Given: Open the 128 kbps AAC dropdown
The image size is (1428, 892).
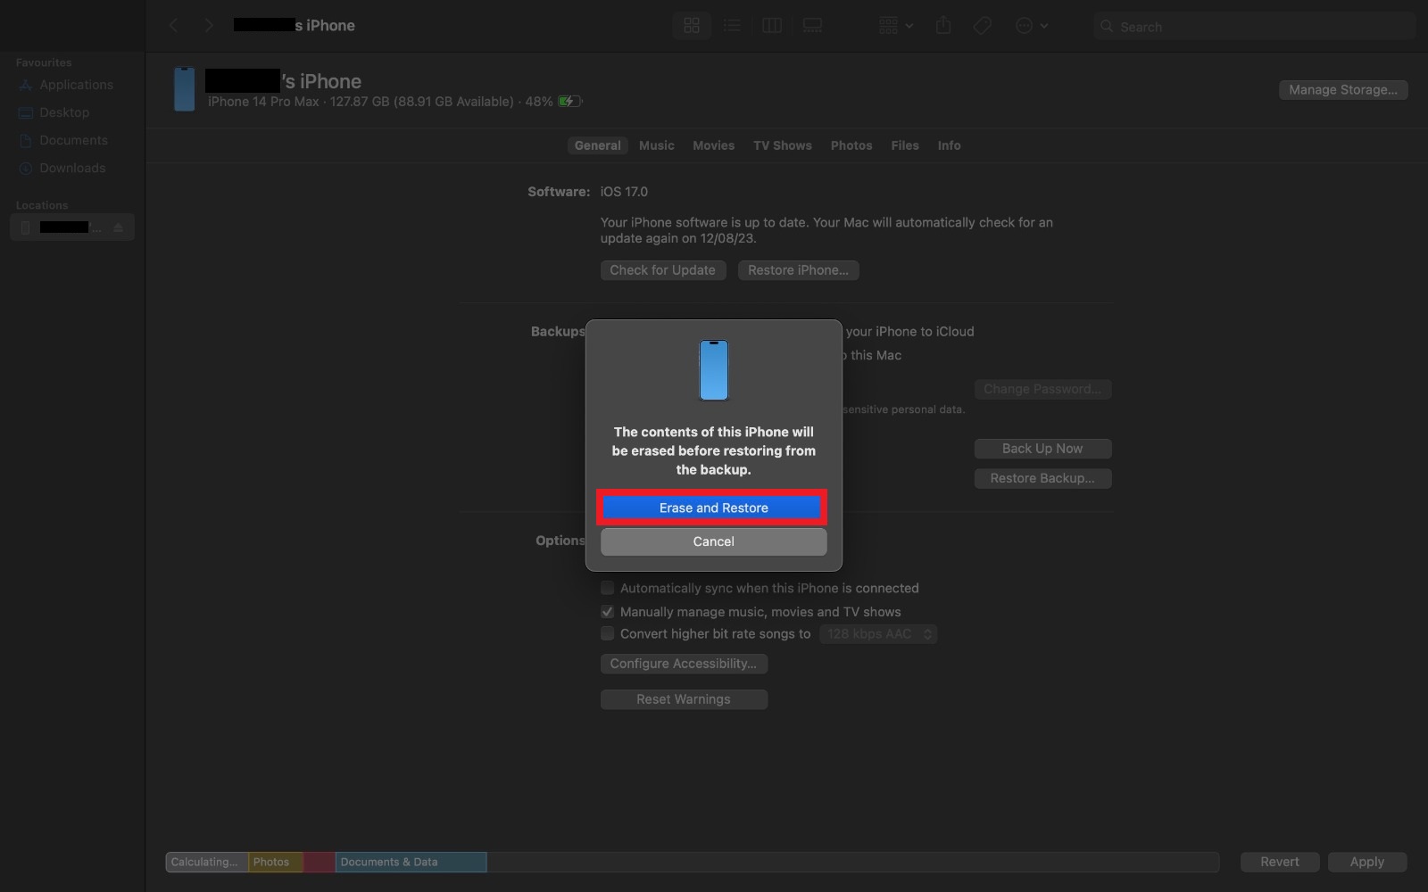Looking at the screenshot, I should [878, 634].
